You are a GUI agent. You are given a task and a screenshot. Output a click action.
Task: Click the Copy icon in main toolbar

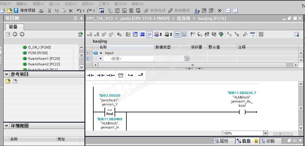pyautogui.click(x=57, y=11)
